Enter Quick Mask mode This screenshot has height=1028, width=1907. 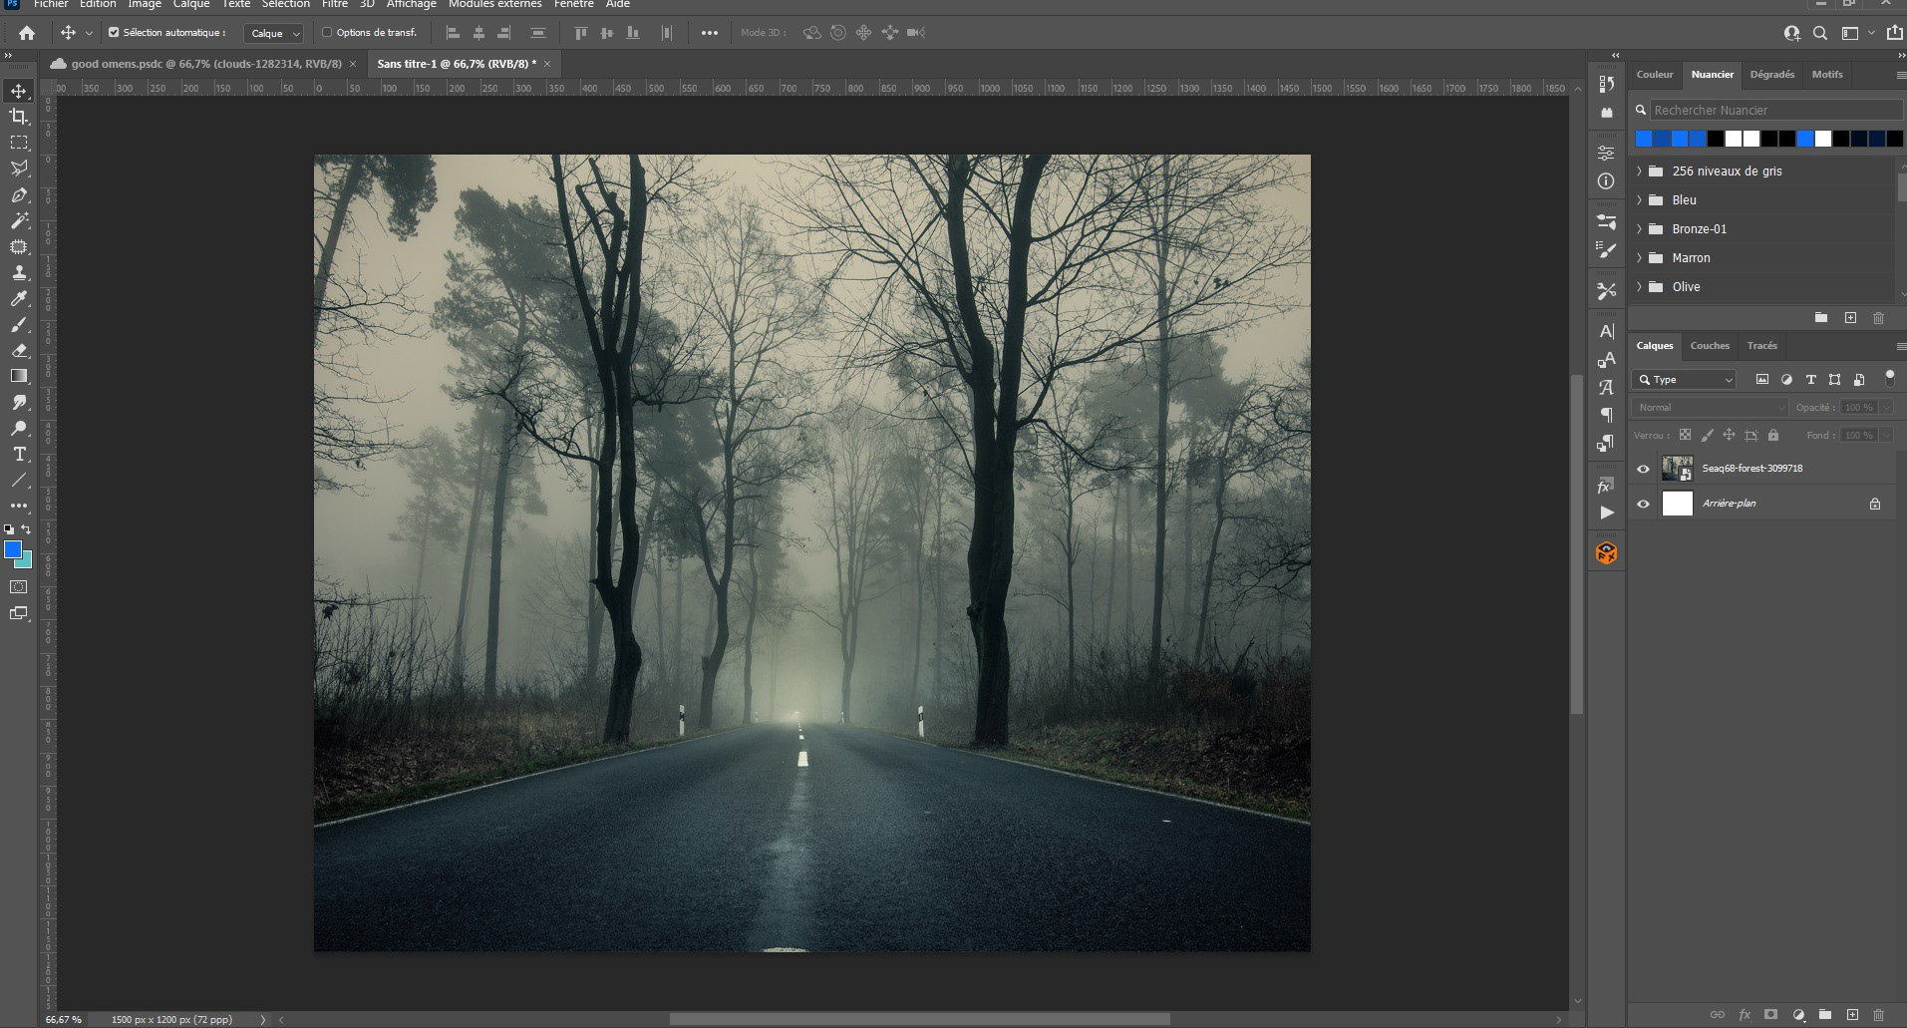(19, 587)
